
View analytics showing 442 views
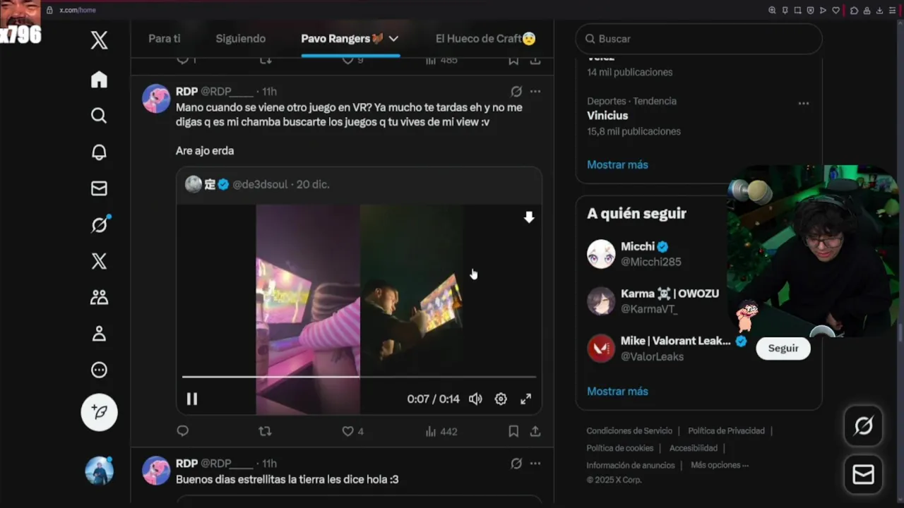(441, 431)
